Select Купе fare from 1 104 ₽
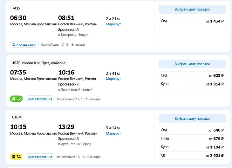The height and width of the screenshot is (168, 232). point(192,147)
